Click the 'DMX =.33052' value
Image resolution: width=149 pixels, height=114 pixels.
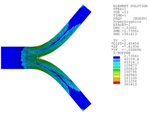(x=125, y=28)
